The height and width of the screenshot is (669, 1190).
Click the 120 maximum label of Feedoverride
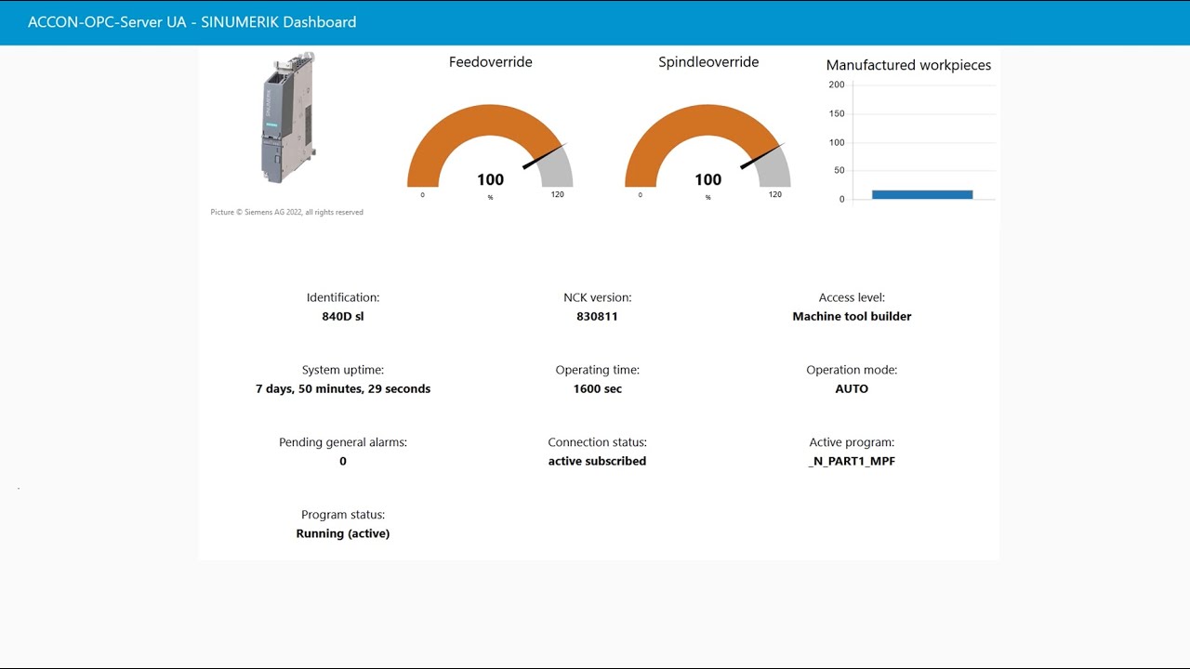pyautogui.click(x=557, y=194)
